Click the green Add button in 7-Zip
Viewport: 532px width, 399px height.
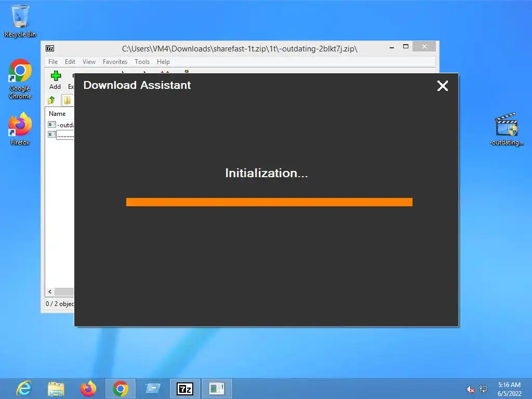[x=55, y=81]
